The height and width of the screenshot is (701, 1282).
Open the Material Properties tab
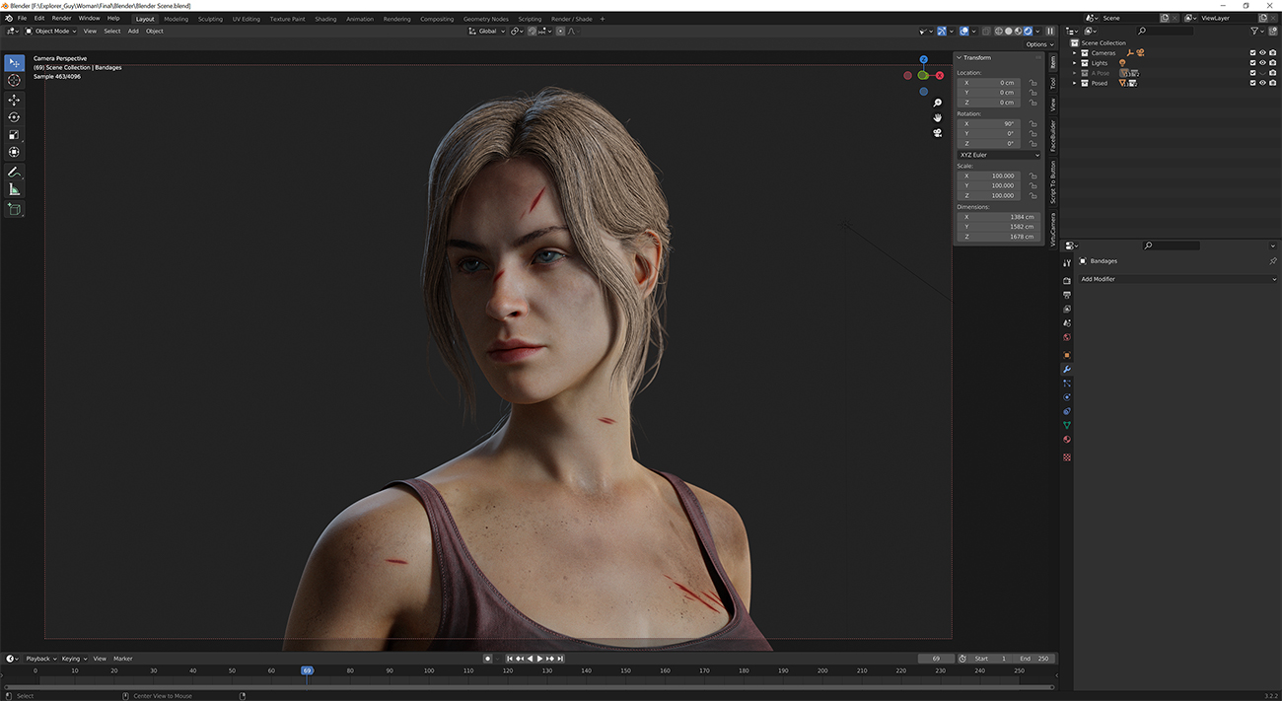pos(1066,437)
